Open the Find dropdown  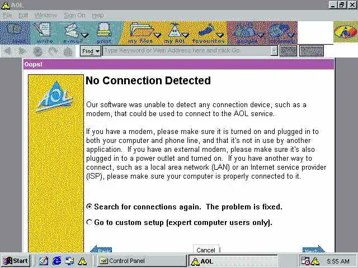click(91, 51)
